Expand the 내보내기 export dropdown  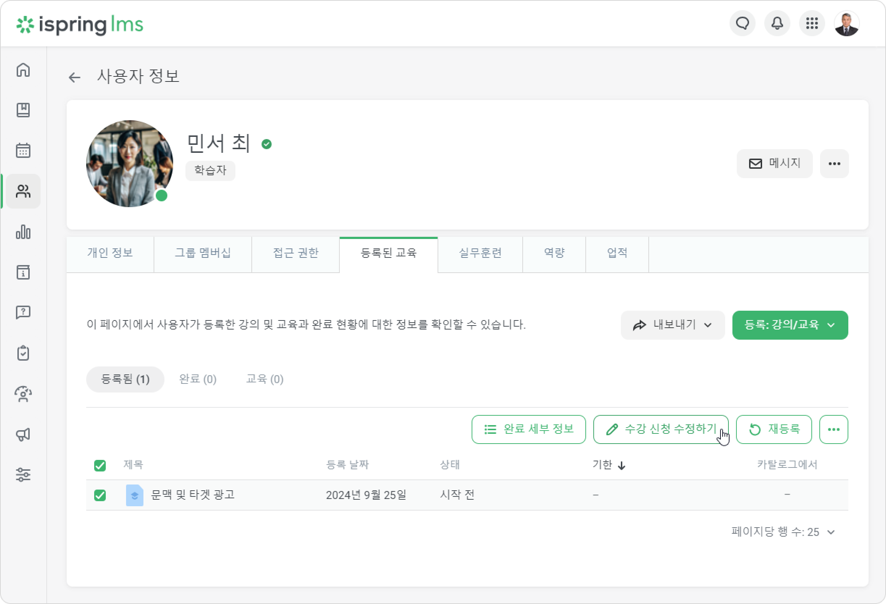(x=673, y=325)
